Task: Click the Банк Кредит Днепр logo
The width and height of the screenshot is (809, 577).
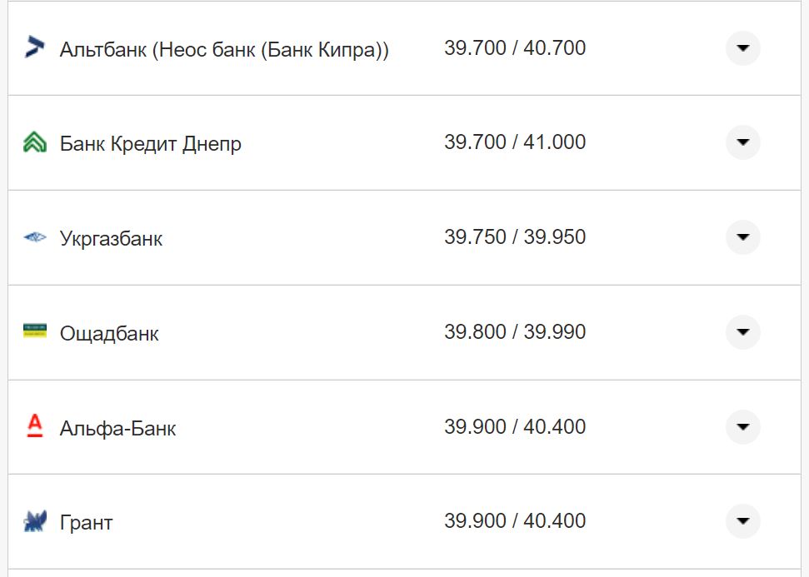Action: coord(35,142)
